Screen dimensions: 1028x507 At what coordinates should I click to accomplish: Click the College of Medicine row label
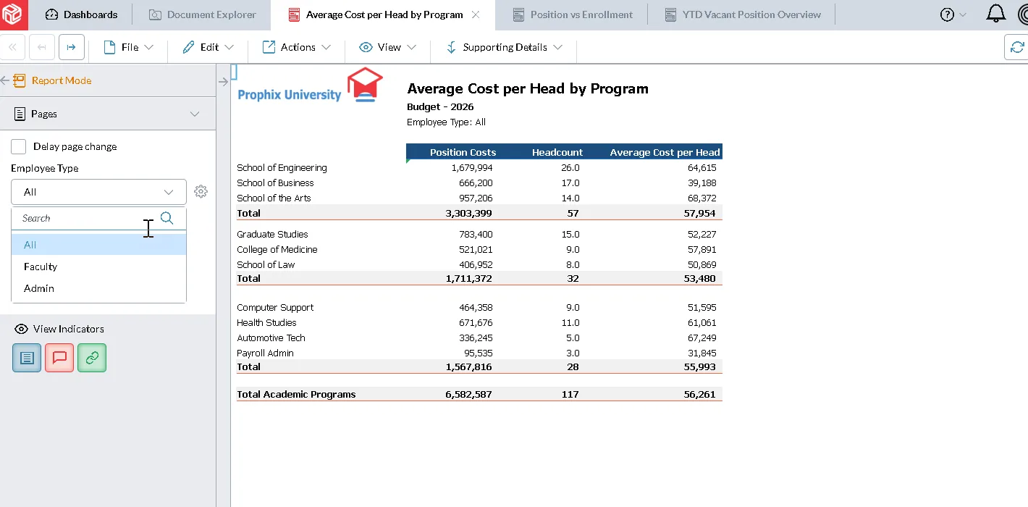coord(277,249)
